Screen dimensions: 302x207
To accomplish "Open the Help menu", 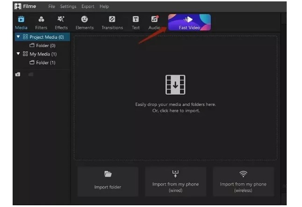I will coord(104,7).
